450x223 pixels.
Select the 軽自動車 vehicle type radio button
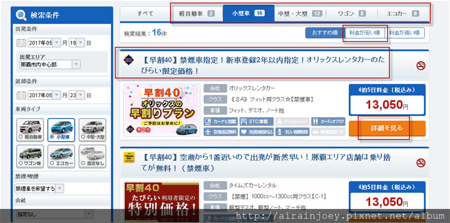(20, 137)
